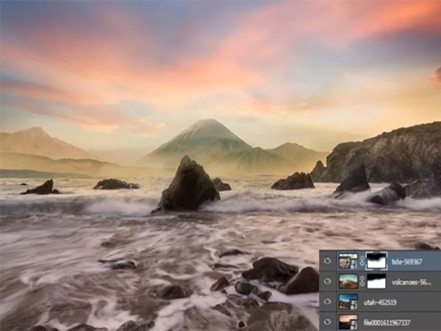This screenshot has height=331, width=441.
Task: Hide the volcanoes layer via eye icon
Action: 327,281
